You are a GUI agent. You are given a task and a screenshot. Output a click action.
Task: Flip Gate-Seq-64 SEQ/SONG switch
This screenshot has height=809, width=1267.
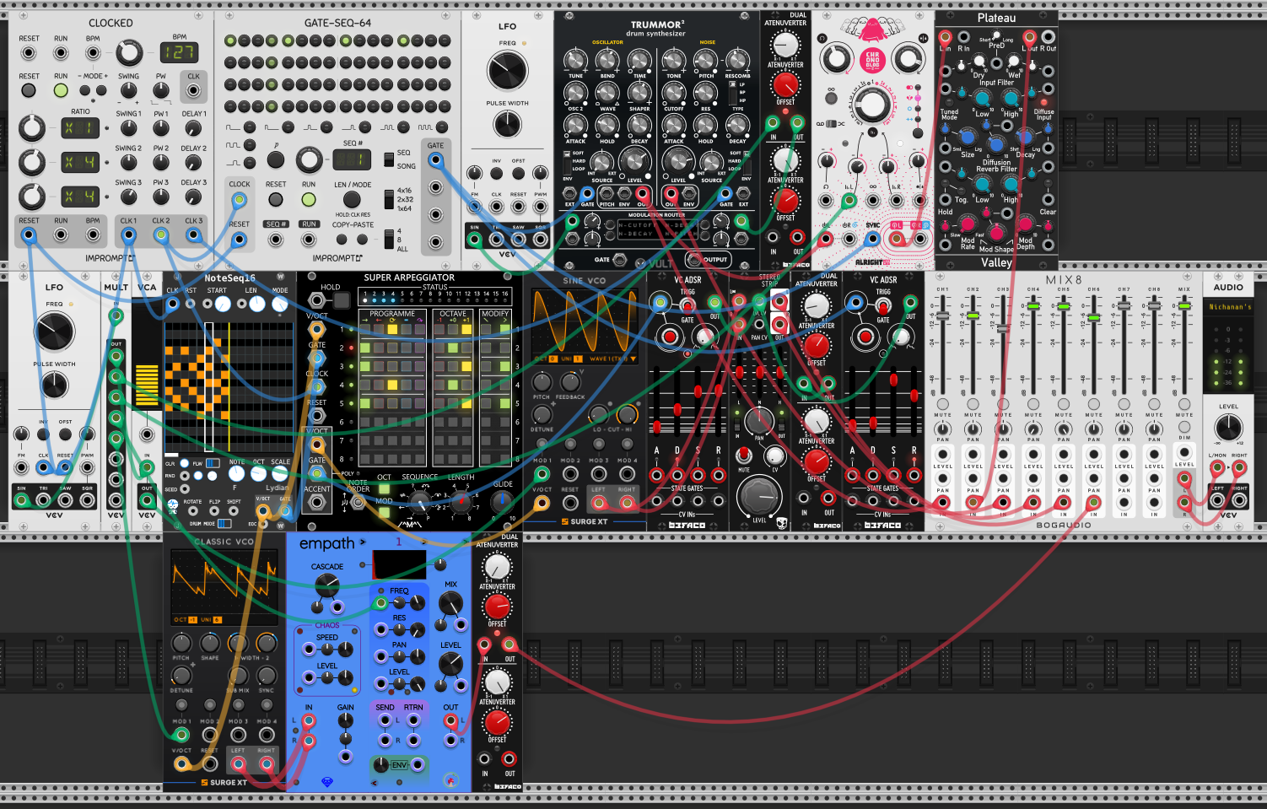pyautogui.click(x=387, y=159)
